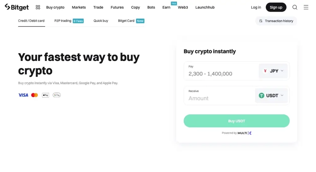Click the Log in link
This screenshot has height=172, width=316.
pyautogui.click(x=256, y=7)
